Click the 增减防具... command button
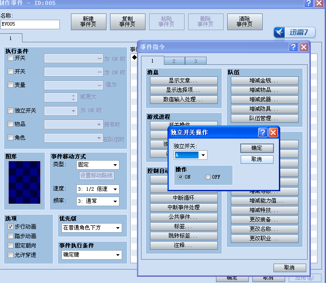 tap(264, 109)
